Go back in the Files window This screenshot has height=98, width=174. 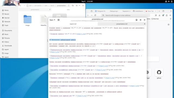(20, 5)
